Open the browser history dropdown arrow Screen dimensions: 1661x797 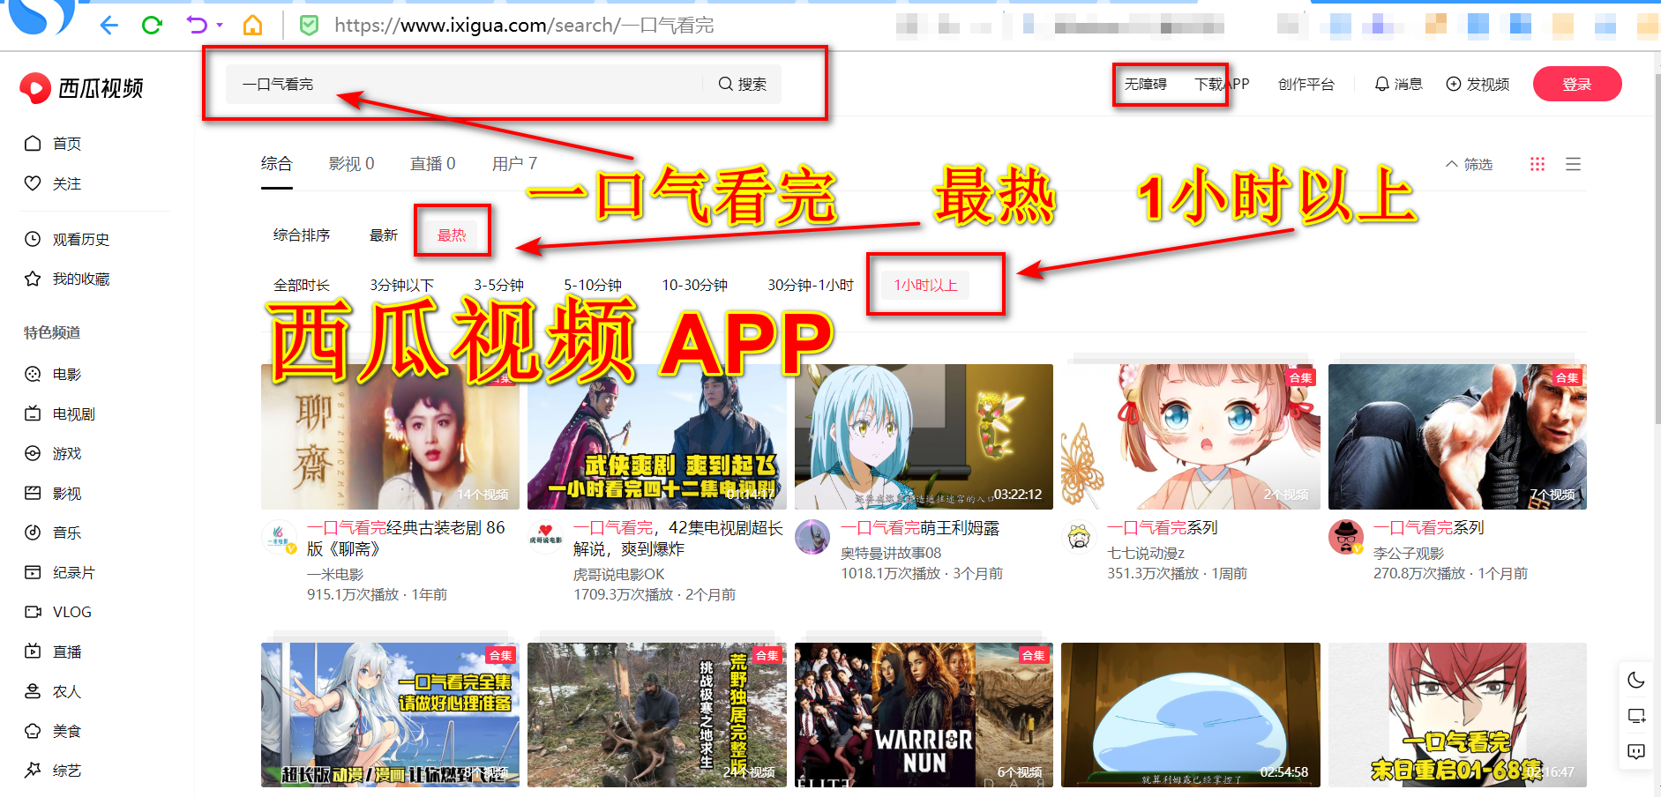220,26
